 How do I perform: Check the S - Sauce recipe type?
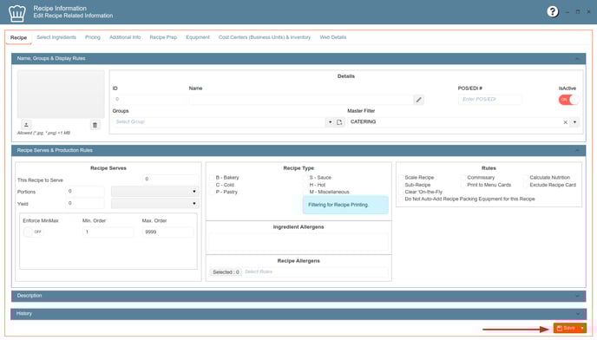305,178
